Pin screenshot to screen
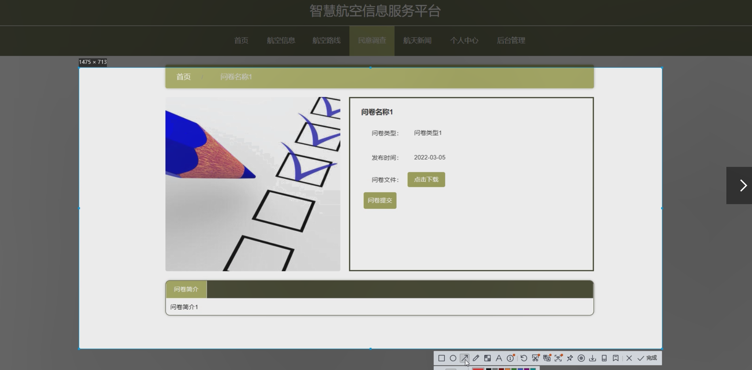This screenshot has width=752, height=370. coord(570,358)
